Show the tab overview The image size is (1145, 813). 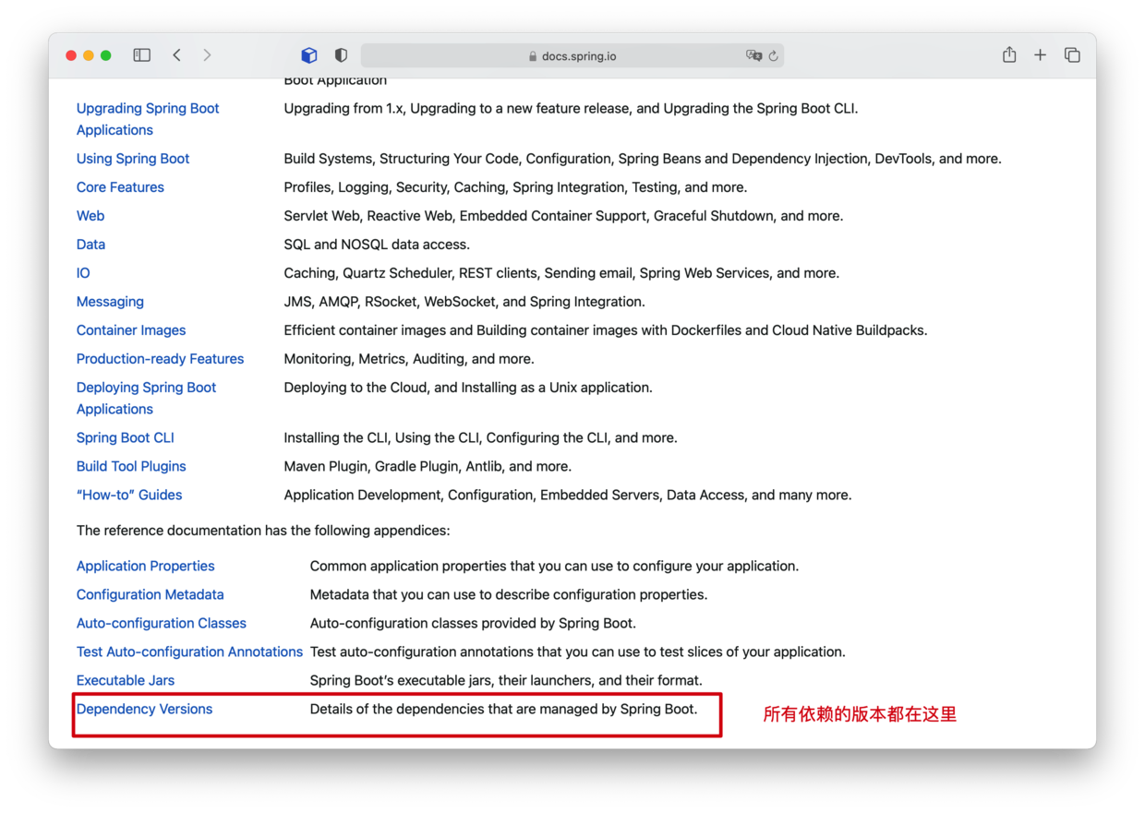click(1072, 55)
